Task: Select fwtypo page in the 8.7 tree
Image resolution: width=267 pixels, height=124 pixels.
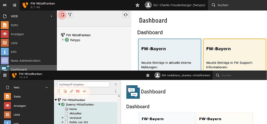Action: point(75,40)
